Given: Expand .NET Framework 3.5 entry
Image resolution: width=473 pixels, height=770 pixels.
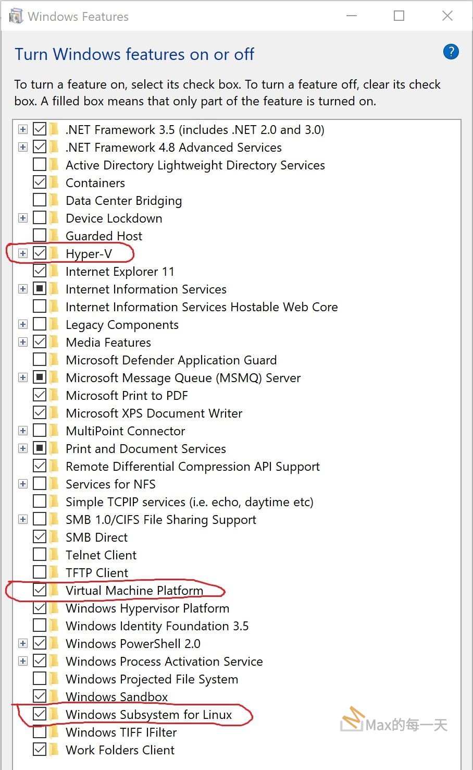Looking at the screenshot, I should [22, 129].
